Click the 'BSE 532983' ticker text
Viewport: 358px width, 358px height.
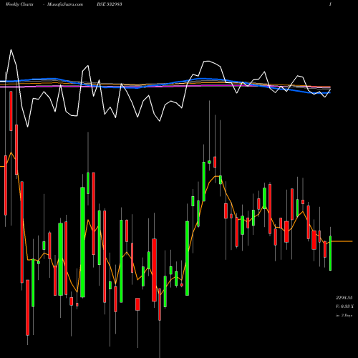click(110, 4)
